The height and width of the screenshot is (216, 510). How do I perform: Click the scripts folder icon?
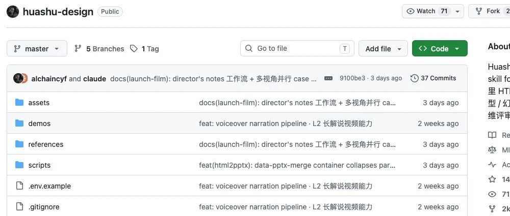(x=19, y=165)
